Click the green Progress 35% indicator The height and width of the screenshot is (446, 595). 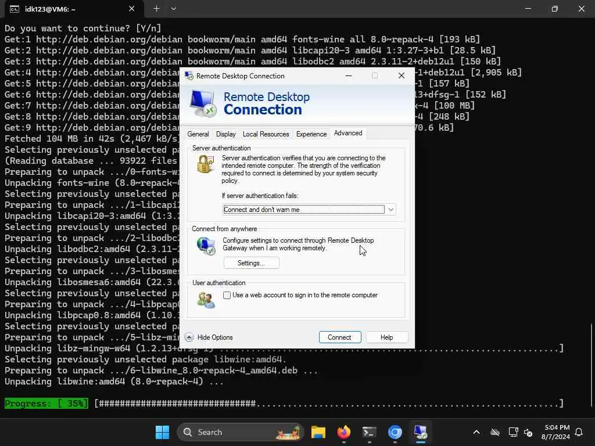point(46,403)
